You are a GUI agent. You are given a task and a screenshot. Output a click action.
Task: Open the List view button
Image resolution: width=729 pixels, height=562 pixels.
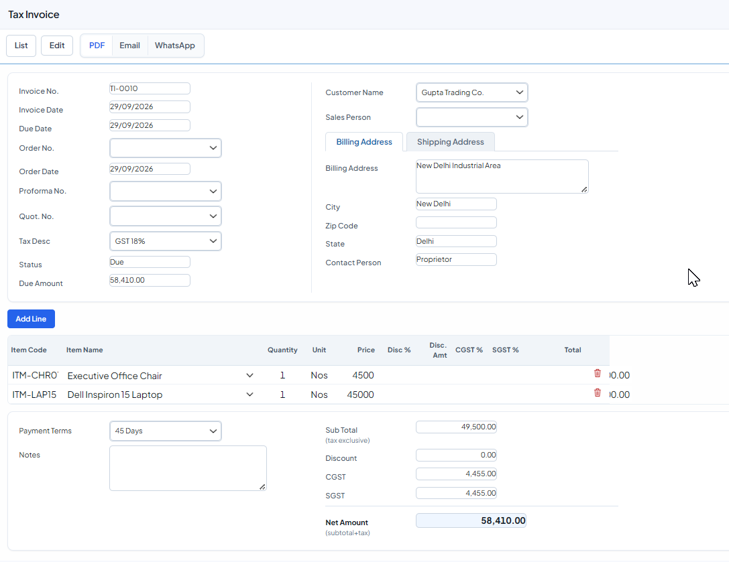coord(21,46)
